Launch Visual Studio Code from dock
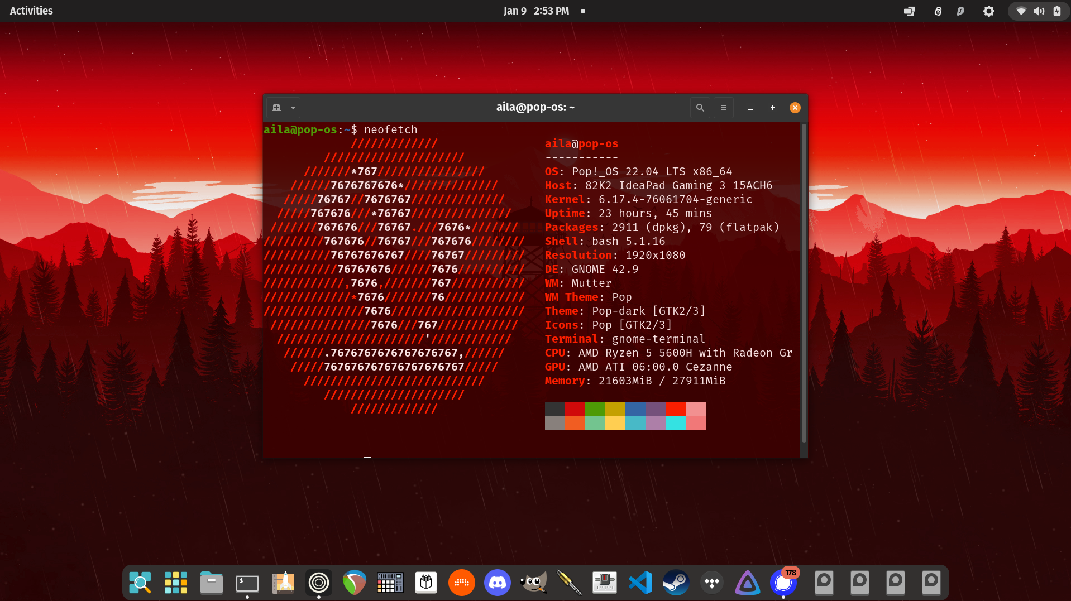This screenshot has width=1071, height=601. click(x=640, y=583)
